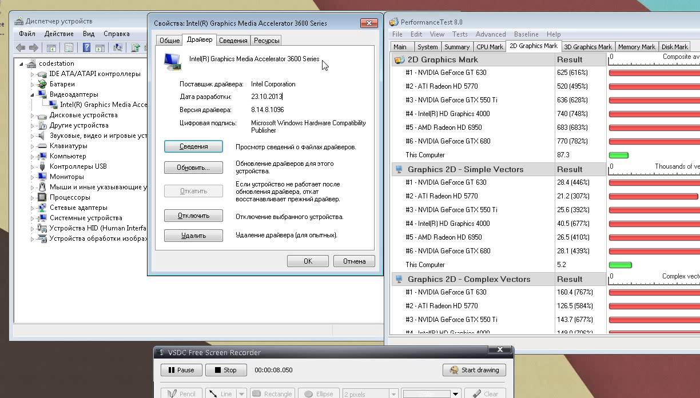
Task: Click the Update driver software toolbar icon
Action: [136, 48]
